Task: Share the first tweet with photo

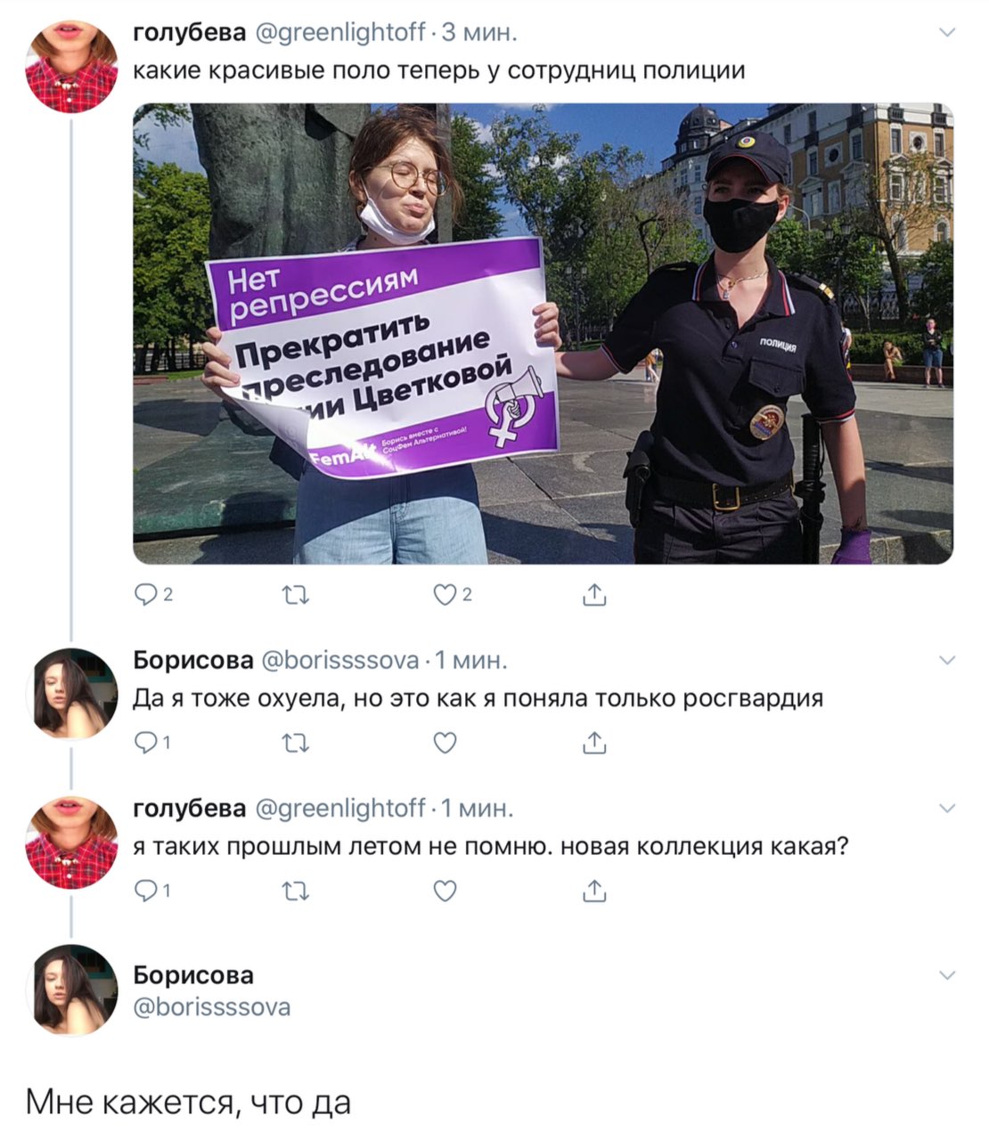Action: [x=594, y=595]
